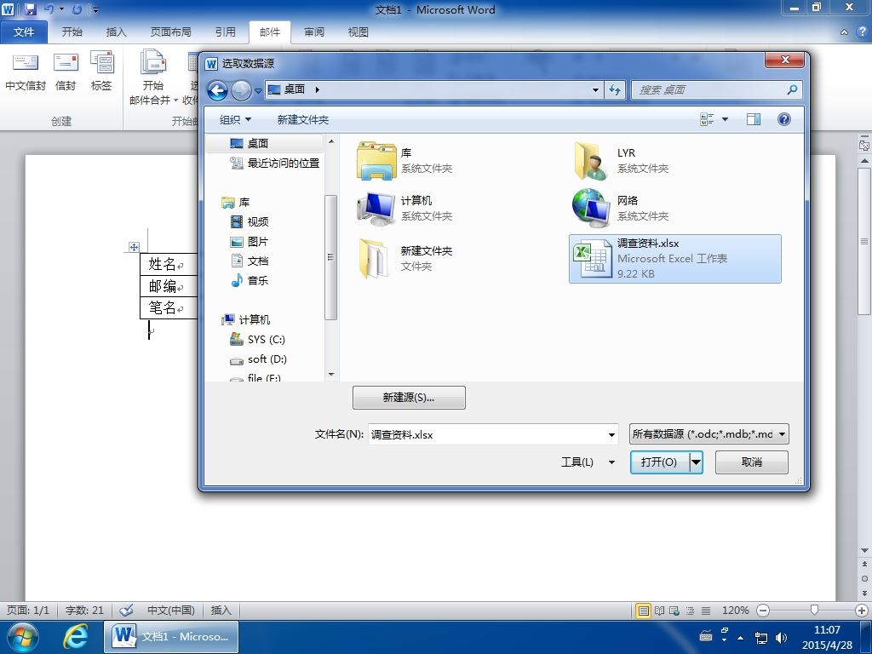This screenshot has height=654, width=872.
Task: Select SYS (C:) drive in navigation pane
Action: coord(257,339)
